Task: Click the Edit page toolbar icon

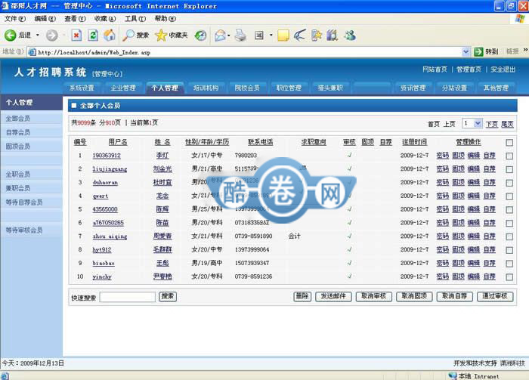Action: pyautogui.click(x=259, y=35)
